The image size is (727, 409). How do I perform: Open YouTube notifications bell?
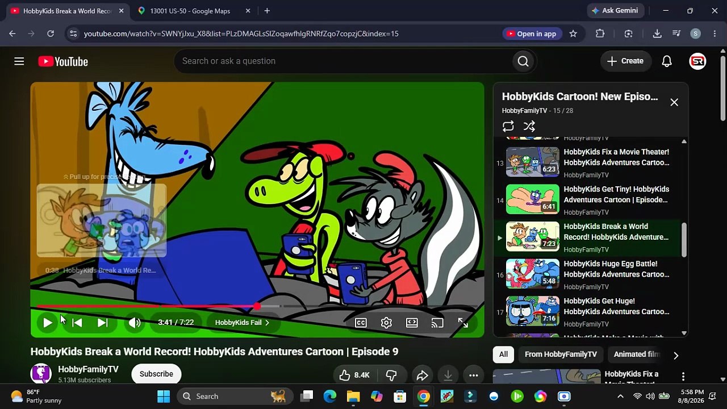(x=667, y=61)
